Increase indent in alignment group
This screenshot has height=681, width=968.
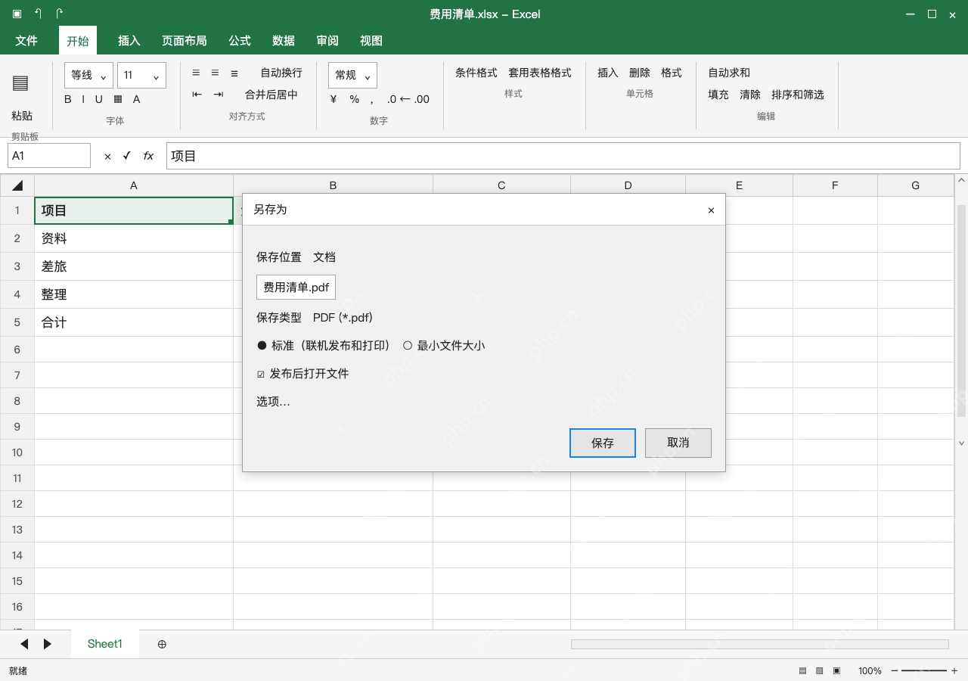[219, 95]
